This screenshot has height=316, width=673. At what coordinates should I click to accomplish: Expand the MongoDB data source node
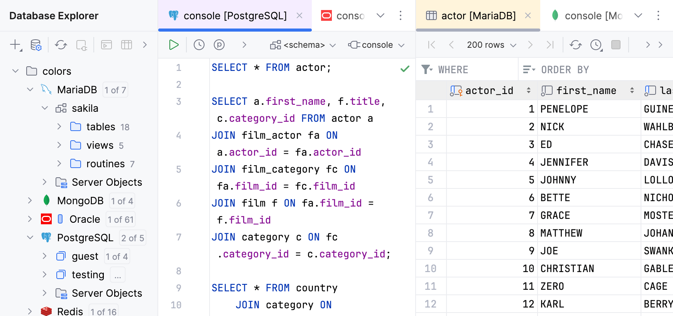tap(30, 200)
